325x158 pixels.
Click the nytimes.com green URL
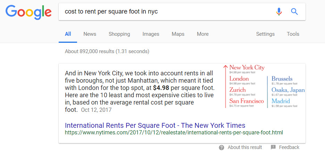(x=174, y=133)
